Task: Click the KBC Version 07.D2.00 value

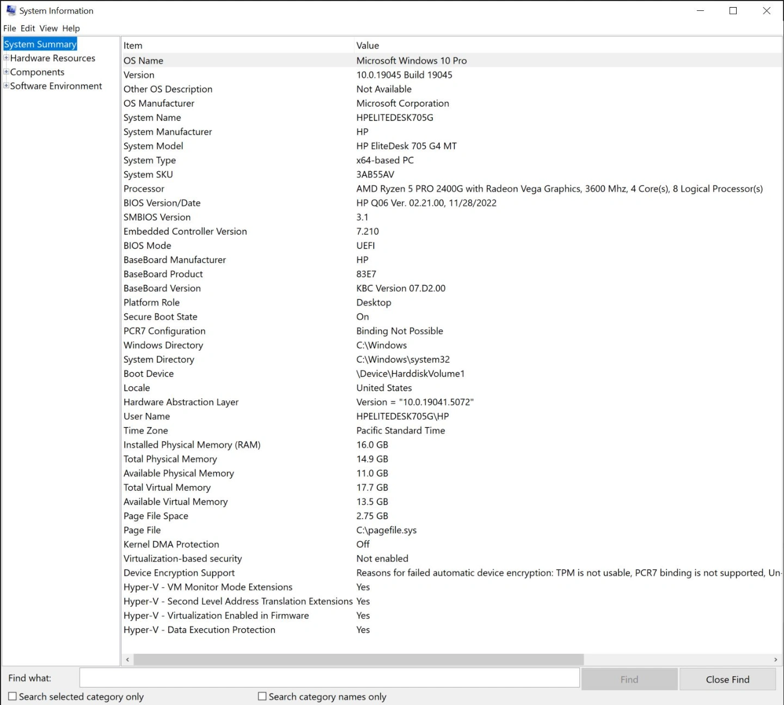Action: [401, 288]
